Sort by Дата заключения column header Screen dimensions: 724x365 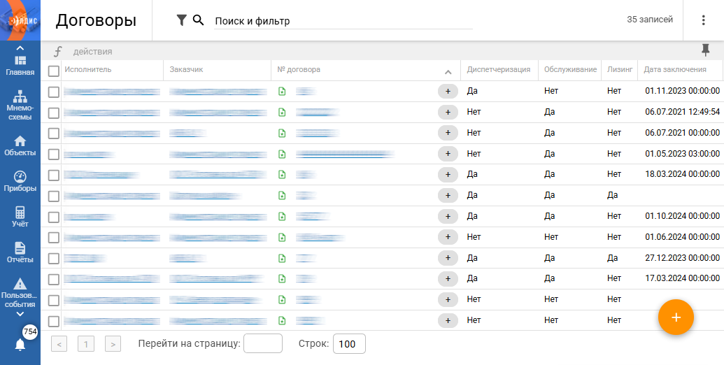click(x=675, y=70)
